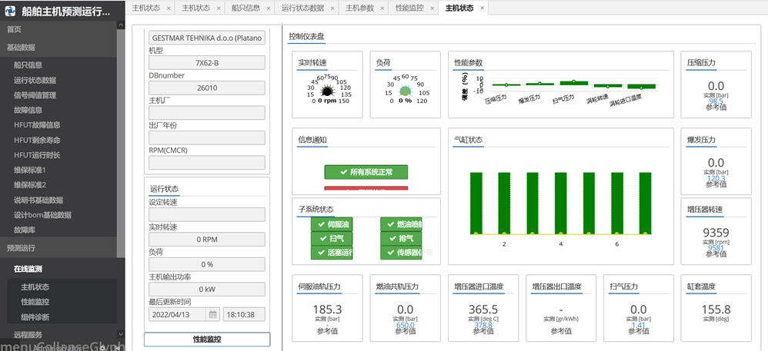The height and width of the screenshot is (351, 768).
Task: Click the 伺服油 subsystem check indicator
Action: [332, 224]
